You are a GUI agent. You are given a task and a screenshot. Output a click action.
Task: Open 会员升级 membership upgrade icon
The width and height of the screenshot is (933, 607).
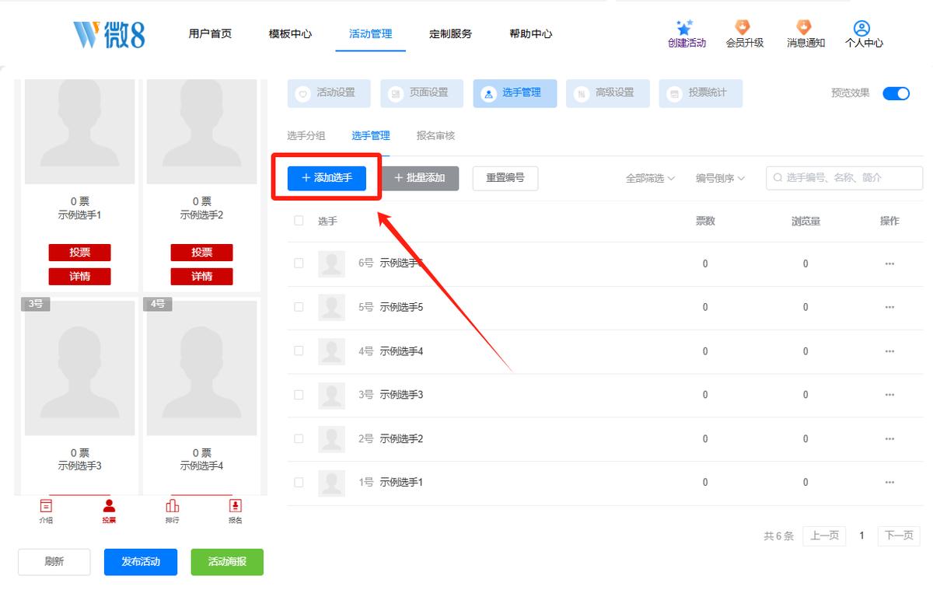coord(744,27)
